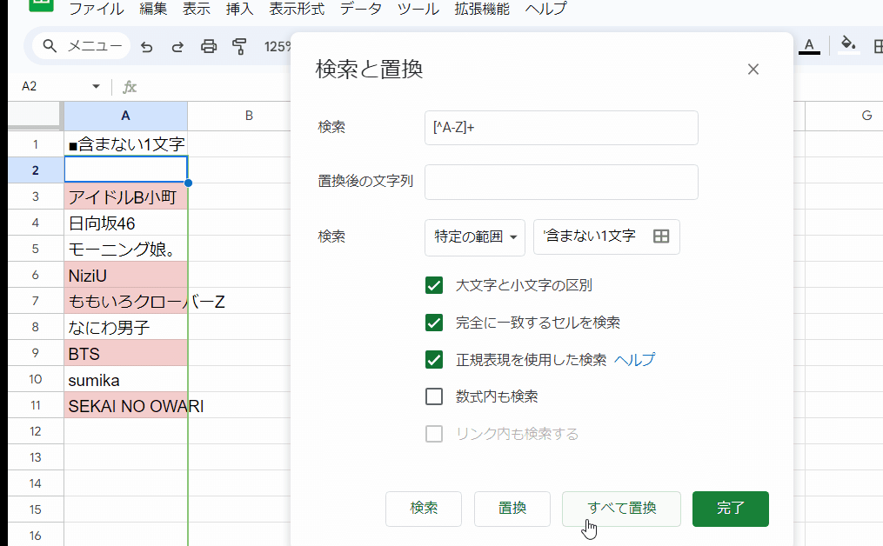The image size is (883, 546).
Task: Click the Google Sheets home icon
Action: [x=41, y=5]
